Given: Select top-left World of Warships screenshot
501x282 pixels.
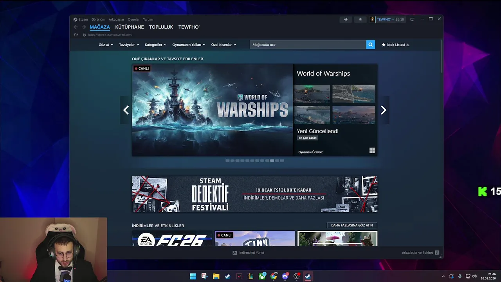Looking at the screenshot, I should (x=312, y=94).
